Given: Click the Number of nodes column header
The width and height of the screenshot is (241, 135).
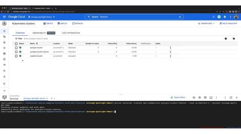Looking at the screenshot, I should pos(92,43).
